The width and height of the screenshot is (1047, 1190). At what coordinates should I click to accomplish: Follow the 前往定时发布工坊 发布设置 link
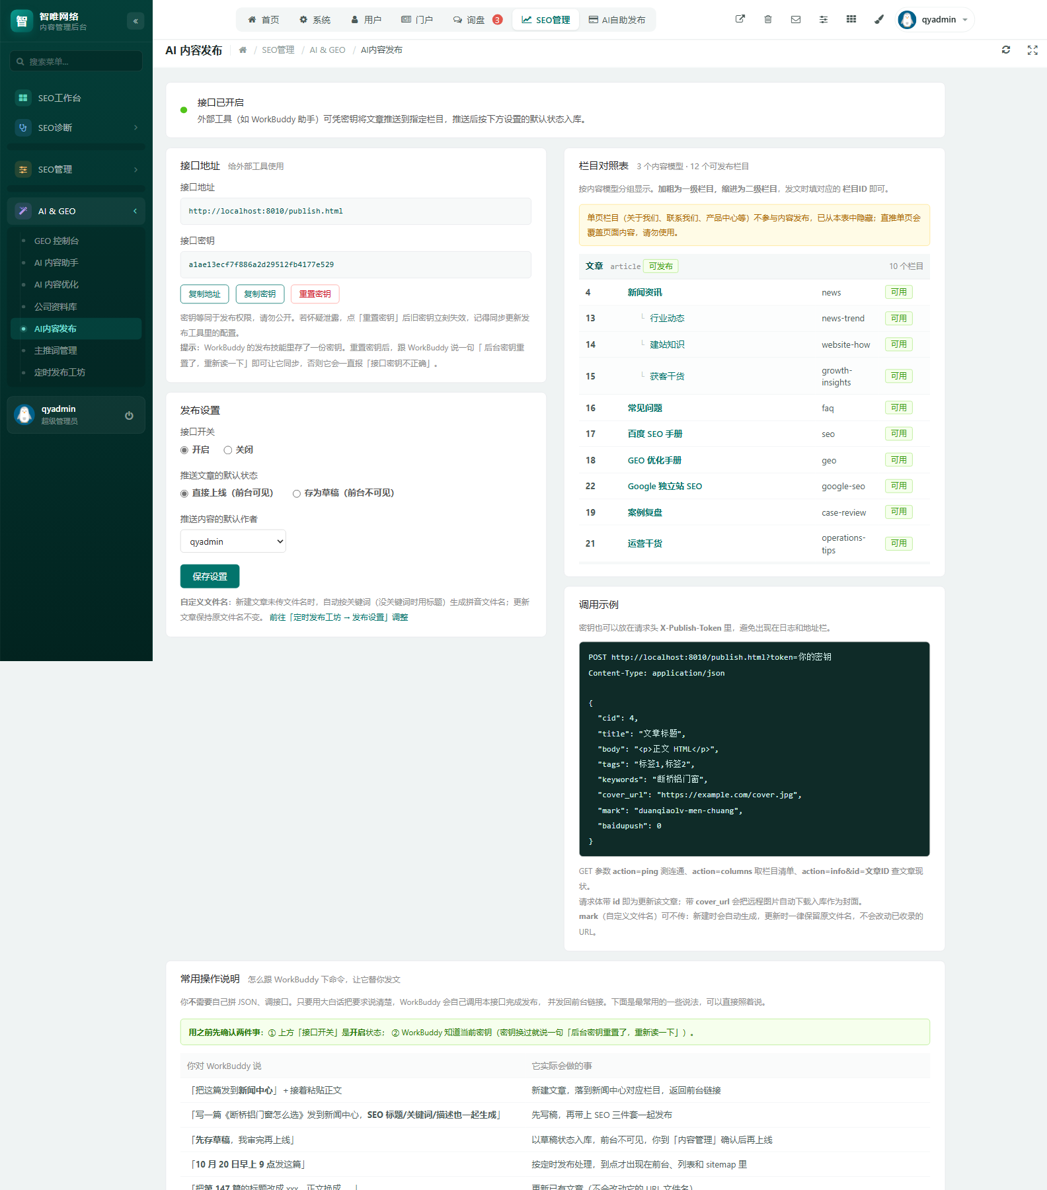pyautogui.click(x=339, y=617)
